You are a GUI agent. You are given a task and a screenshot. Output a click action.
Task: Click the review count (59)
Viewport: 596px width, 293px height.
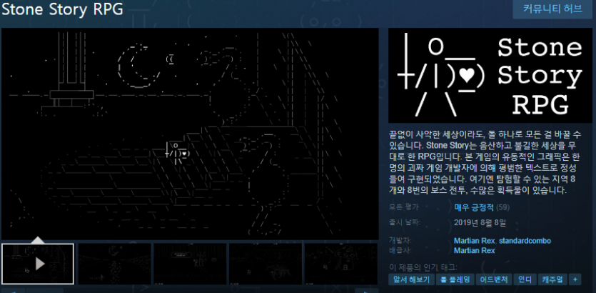coord(503,207)
